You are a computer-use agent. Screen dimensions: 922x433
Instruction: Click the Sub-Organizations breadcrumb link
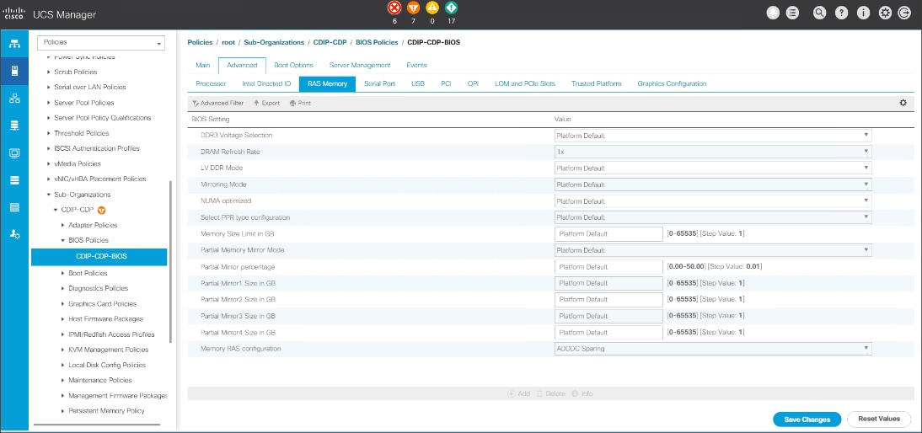[274, 42]
